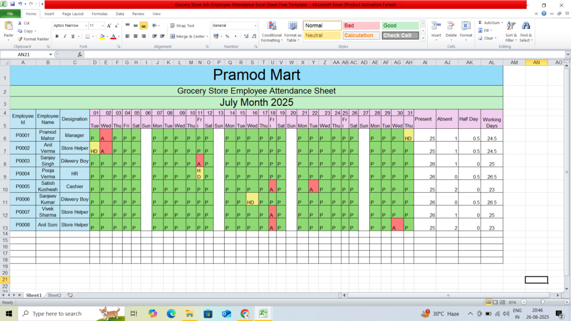Click the Insert Function fx icon

(x=80, y=55)
